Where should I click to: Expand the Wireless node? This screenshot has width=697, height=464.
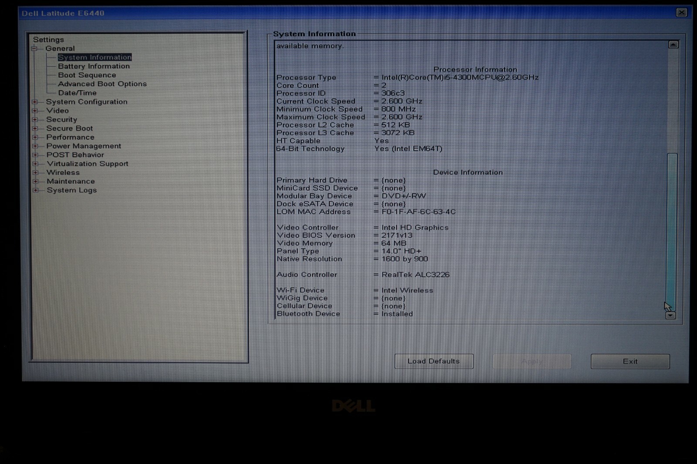35,173
